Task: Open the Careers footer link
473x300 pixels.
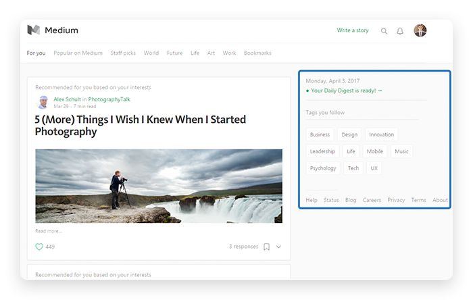Action: (x=372, y=200)
